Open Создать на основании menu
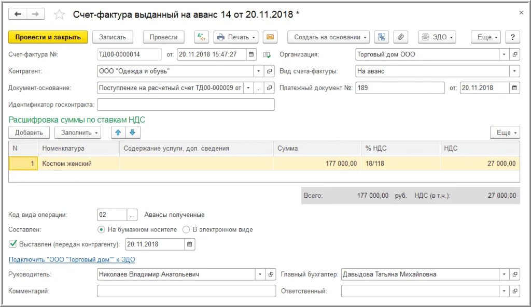The width and height of the screenshot is (531, 307). [328, 37]
